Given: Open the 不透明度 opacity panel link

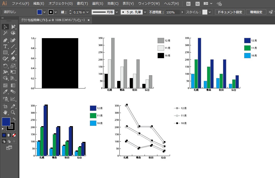Looking at the screenshot, I should (156, 12).
